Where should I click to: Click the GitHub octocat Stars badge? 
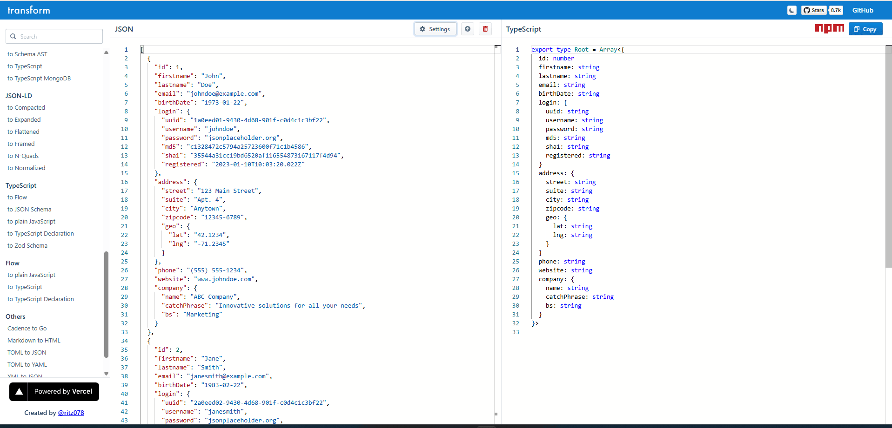[813, 10]
